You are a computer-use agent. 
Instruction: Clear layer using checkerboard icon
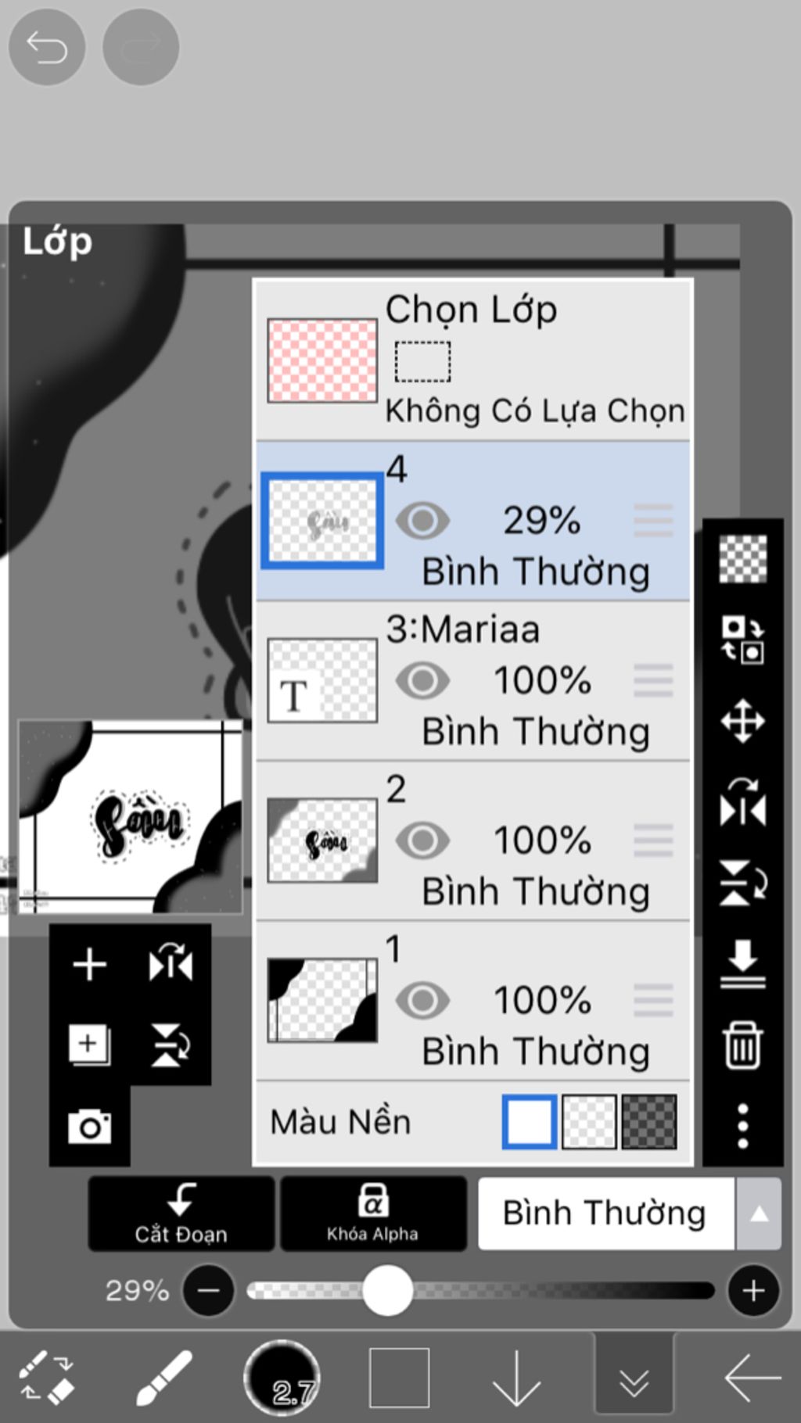[742, 559]
